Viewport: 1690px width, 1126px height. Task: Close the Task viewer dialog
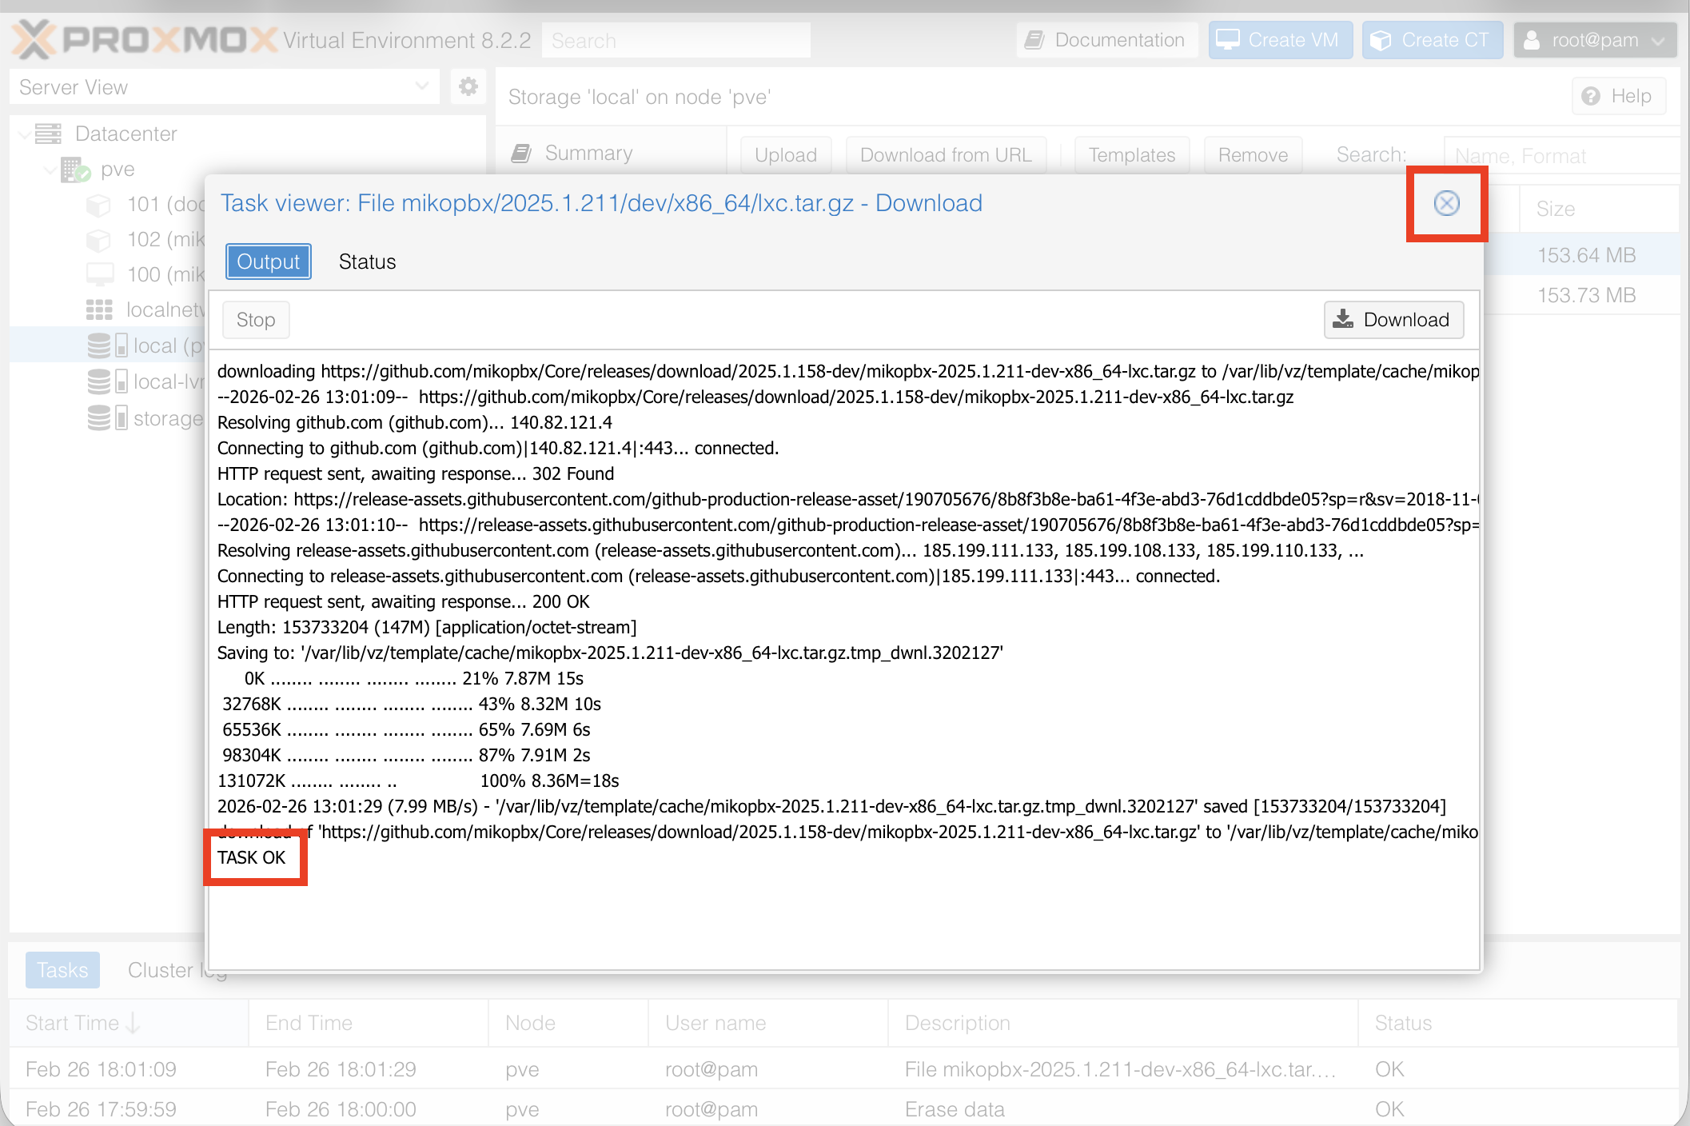(x=1445, y=203)
